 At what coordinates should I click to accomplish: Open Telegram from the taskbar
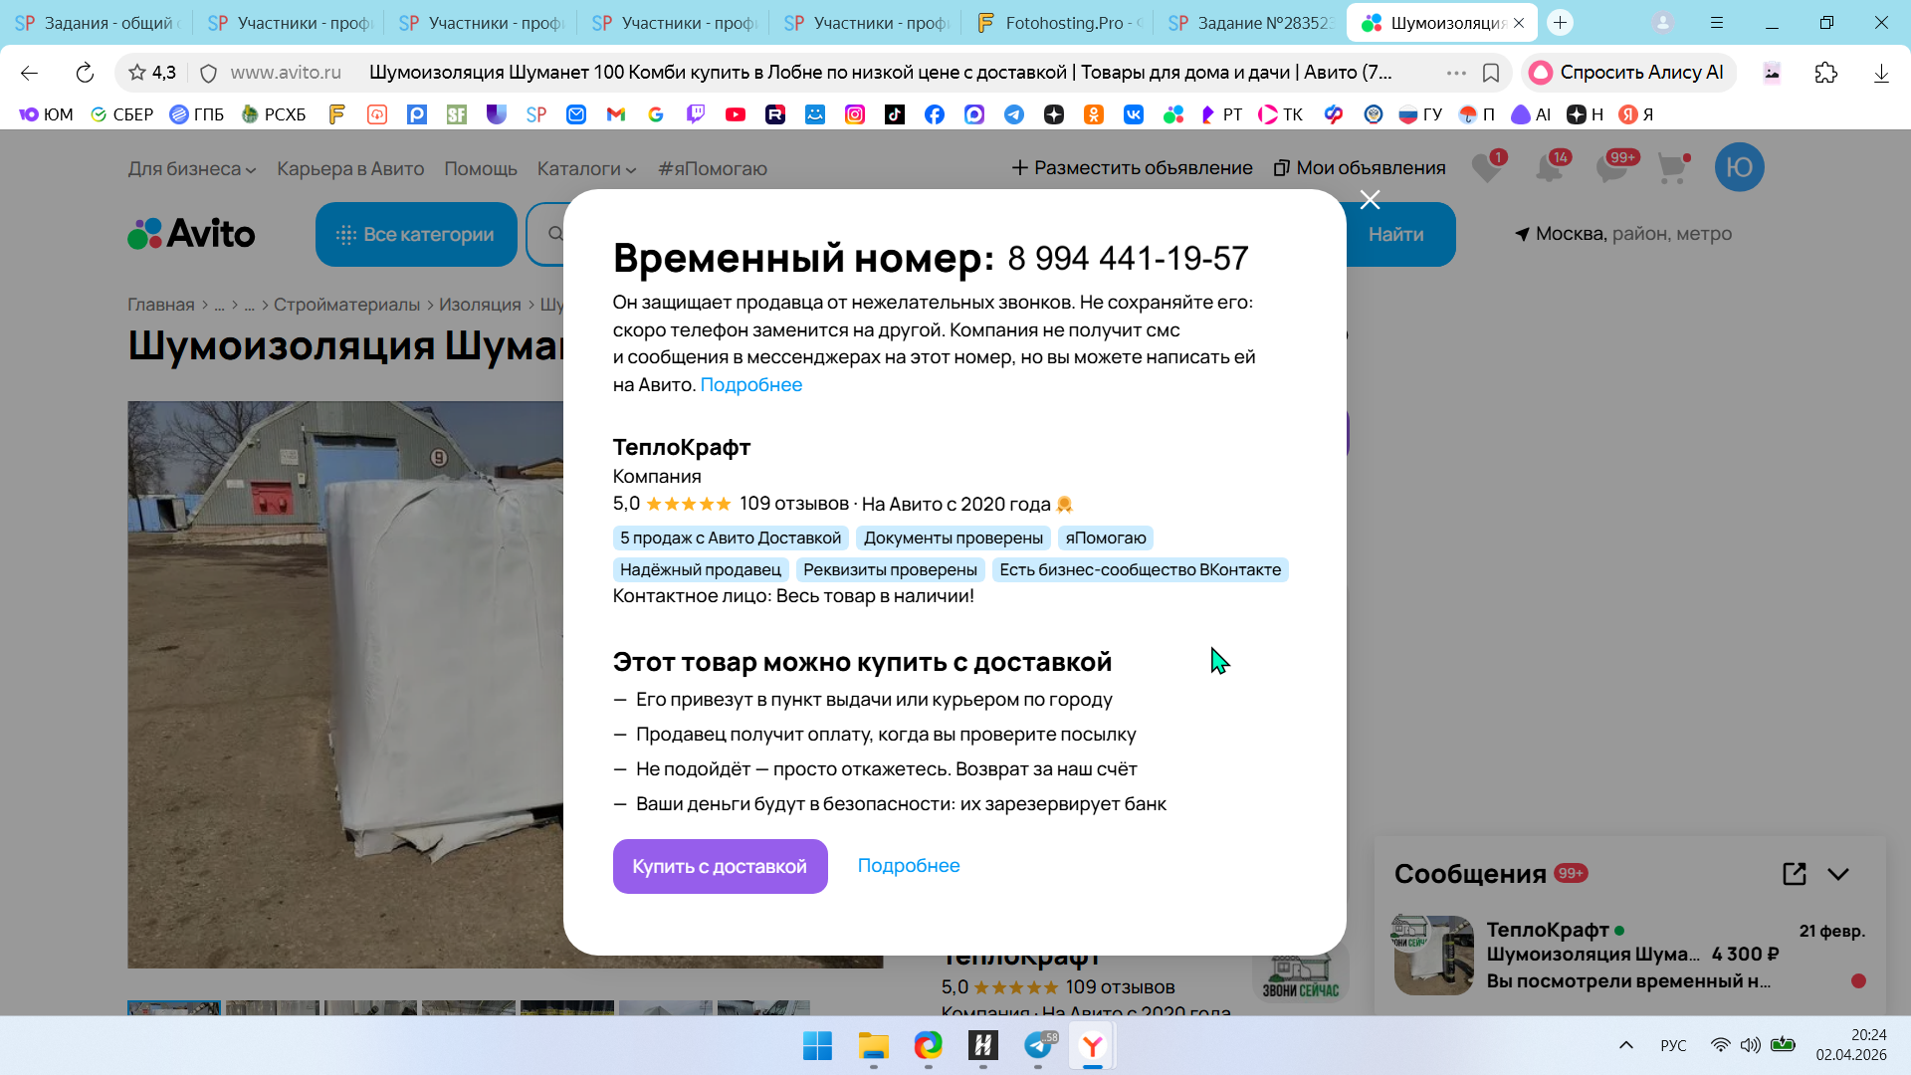click(1037, 1045)
